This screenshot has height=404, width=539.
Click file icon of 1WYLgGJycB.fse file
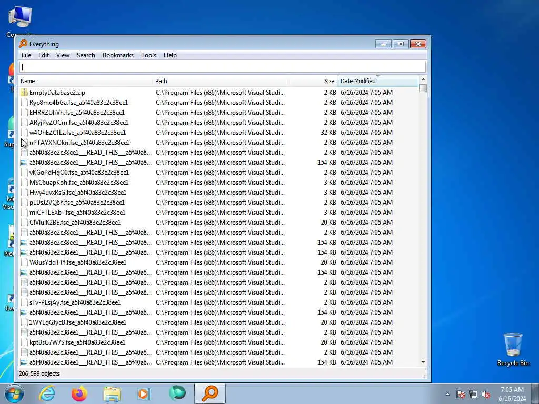coord(24,322)
